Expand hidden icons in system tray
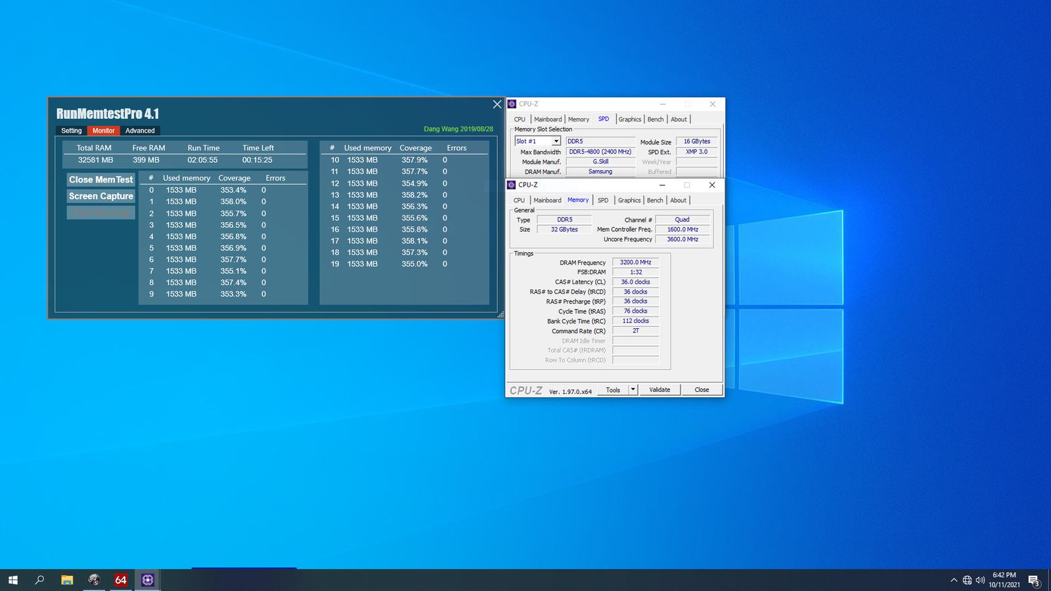This screenshot has height=591, width=1051. point(953,580)
